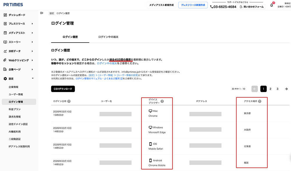
Task: Click help icon beside デバイス ブラウザー header
Action: click(162, 101)
